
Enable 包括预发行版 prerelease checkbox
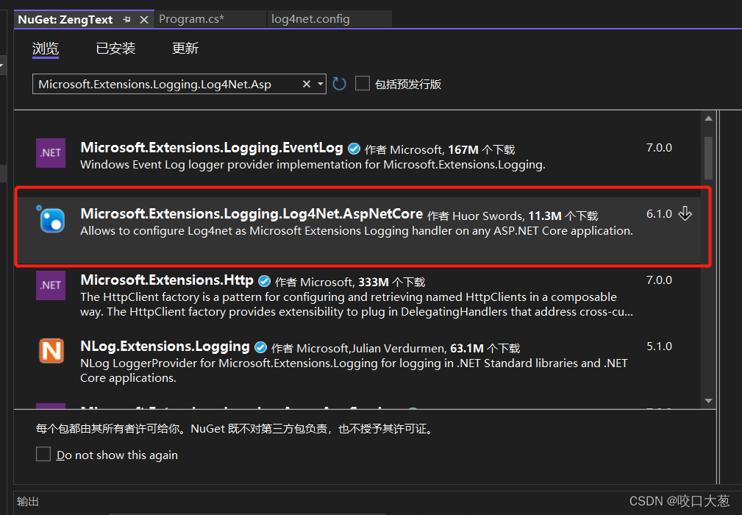pos(363,84)
